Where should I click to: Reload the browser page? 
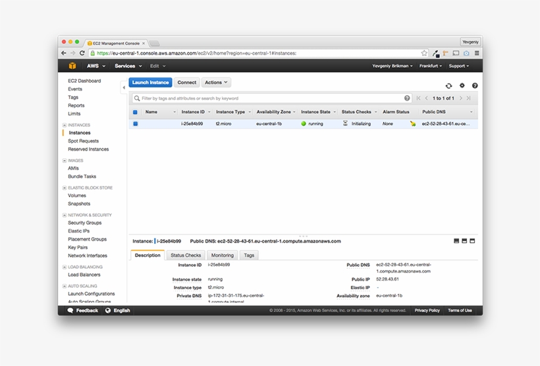click(82, 53)
